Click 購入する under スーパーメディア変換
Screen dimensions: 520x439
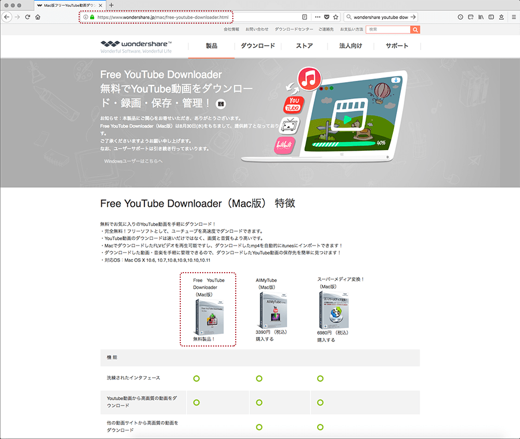click(x=326, y=340)
